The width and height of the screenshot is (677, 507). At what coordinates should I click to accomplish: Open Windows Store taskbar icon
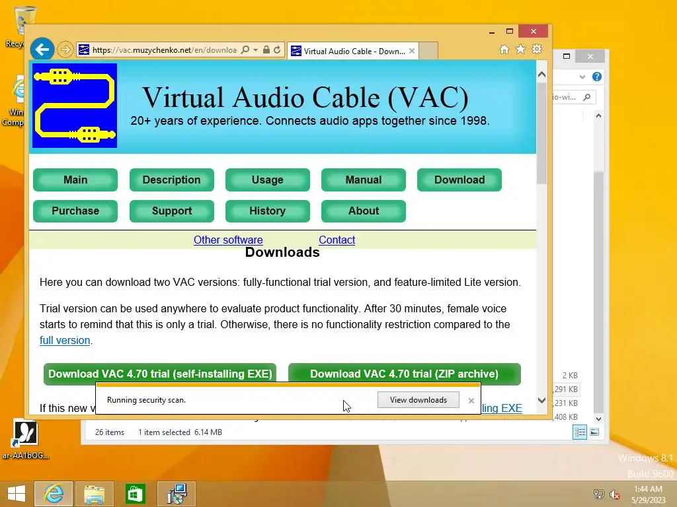click(x=135, y=494)
